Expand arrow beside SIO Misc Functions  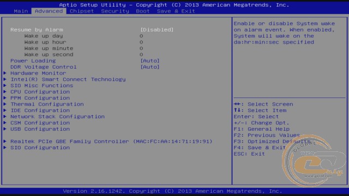tap(5, 85)
